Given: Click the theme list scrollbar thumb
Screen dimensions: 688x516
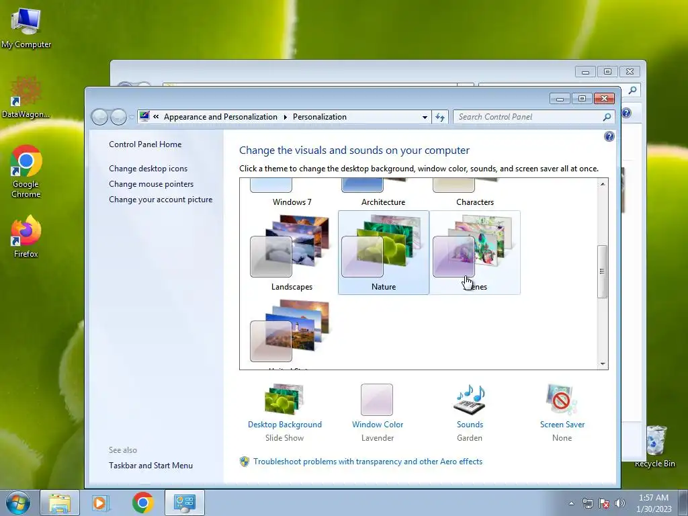Looking at the screenshot, I should point(603,271).
